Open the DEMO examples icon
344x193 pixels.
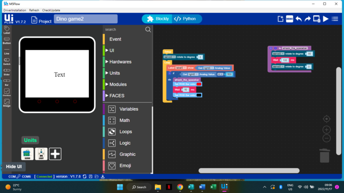point(289,19)
